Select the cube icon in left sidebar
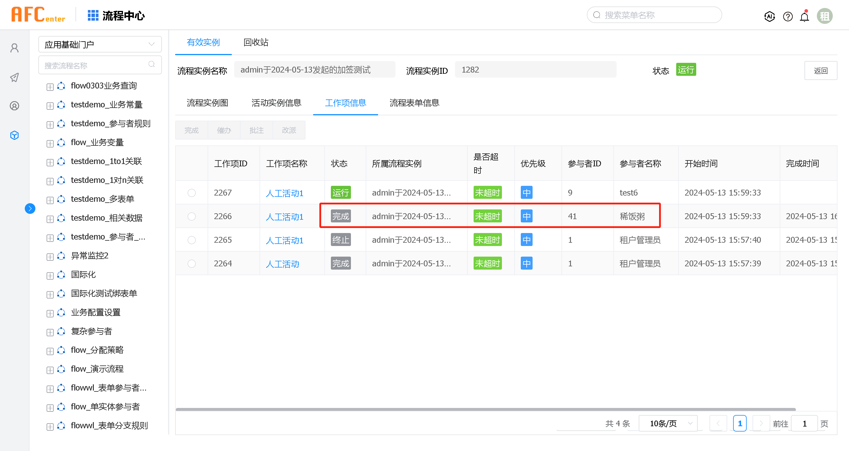The width and height of the screenshot is (849, 451). pos(14,135)
